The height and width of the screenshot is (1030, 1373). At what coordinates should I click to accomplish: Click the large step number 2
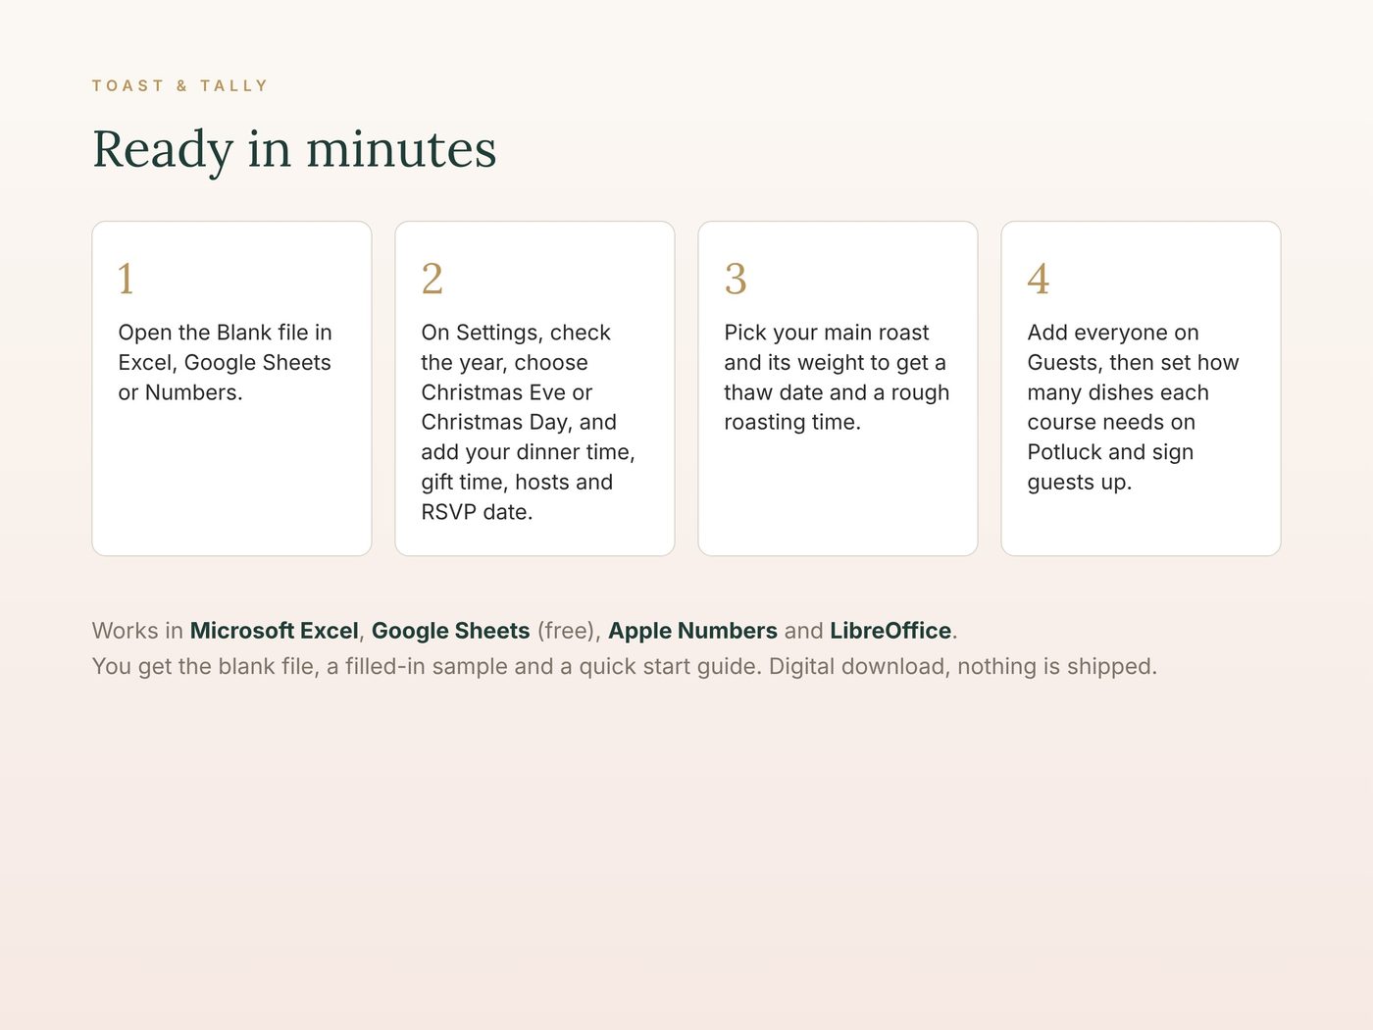click(x=432, y=279)
